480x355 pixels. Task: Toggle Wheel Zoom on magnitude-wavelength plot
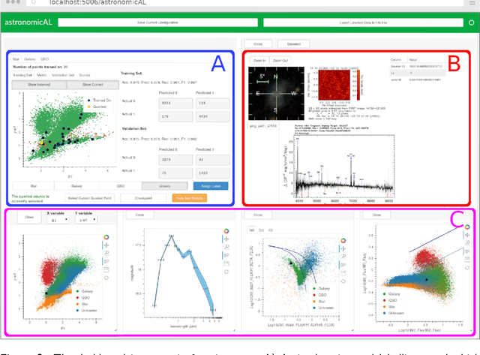point(226,255)
